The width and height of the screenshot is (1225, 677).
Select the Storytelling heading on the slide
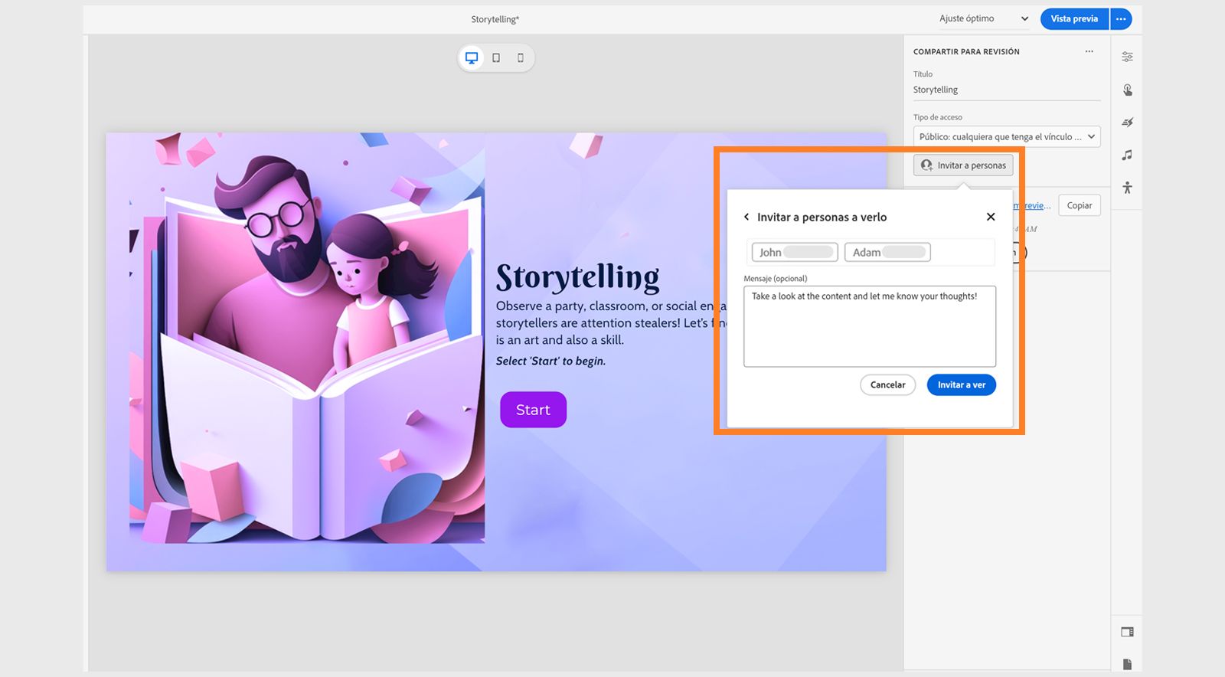point(578,277)
